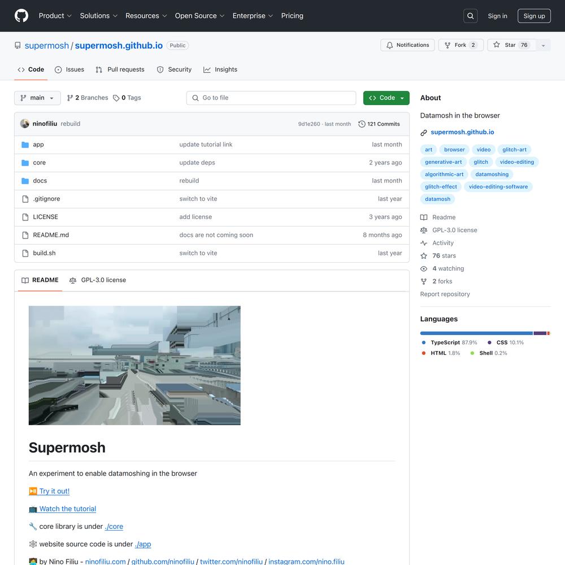Click the commit history clock icon
The image size is (565, 565).
tap(362, 124)
